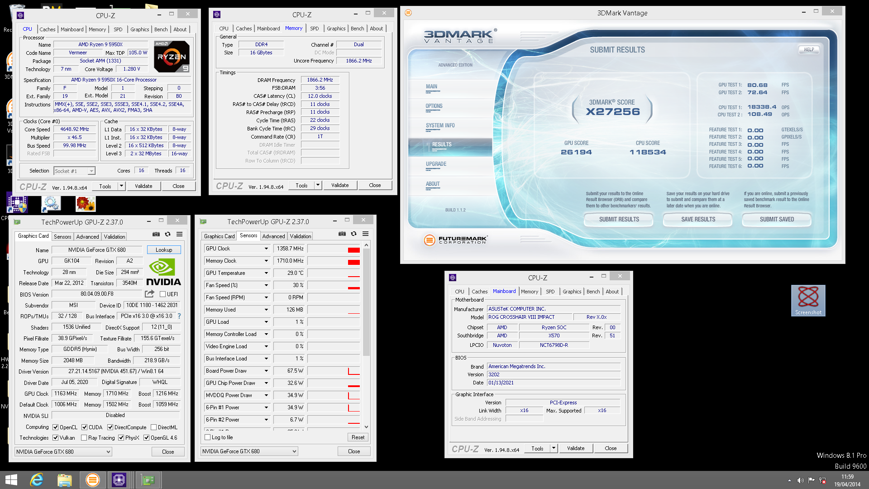Toggle the Ray Tracing checkbox
This screenshot has width=869, height=489.
(x=84, y=438)
